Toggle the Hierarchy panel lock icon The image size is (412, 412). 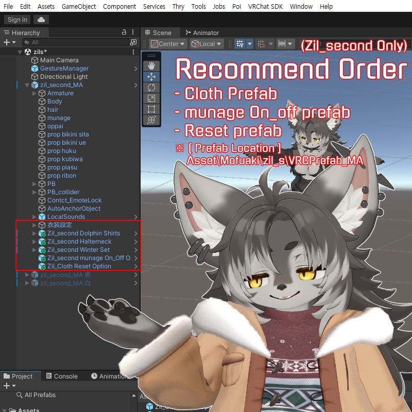click(124, 32)
